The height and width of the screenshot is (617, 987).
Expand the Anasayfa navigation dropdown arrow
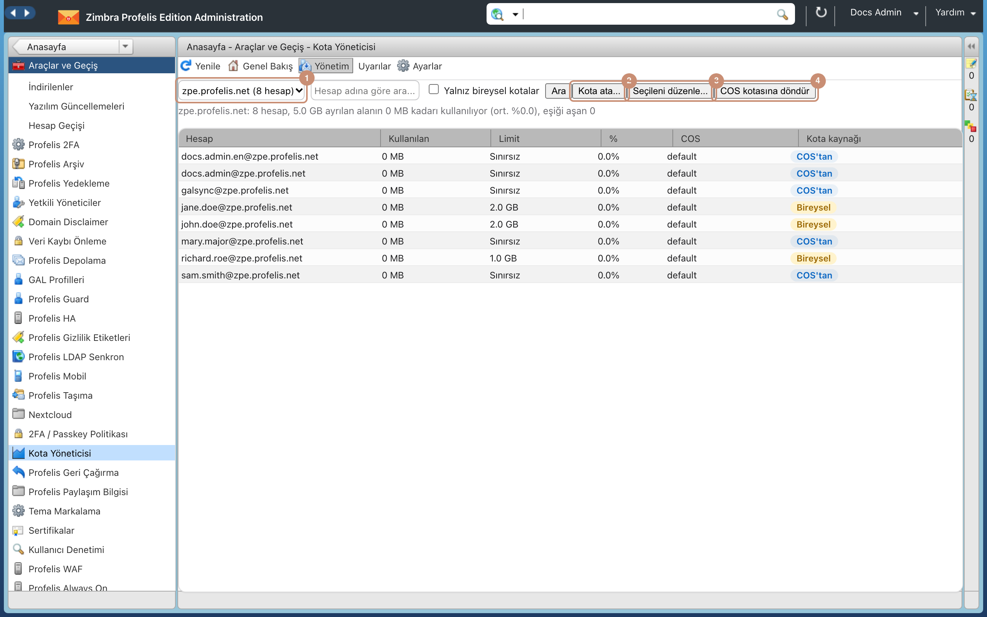(x=125, y=47)
